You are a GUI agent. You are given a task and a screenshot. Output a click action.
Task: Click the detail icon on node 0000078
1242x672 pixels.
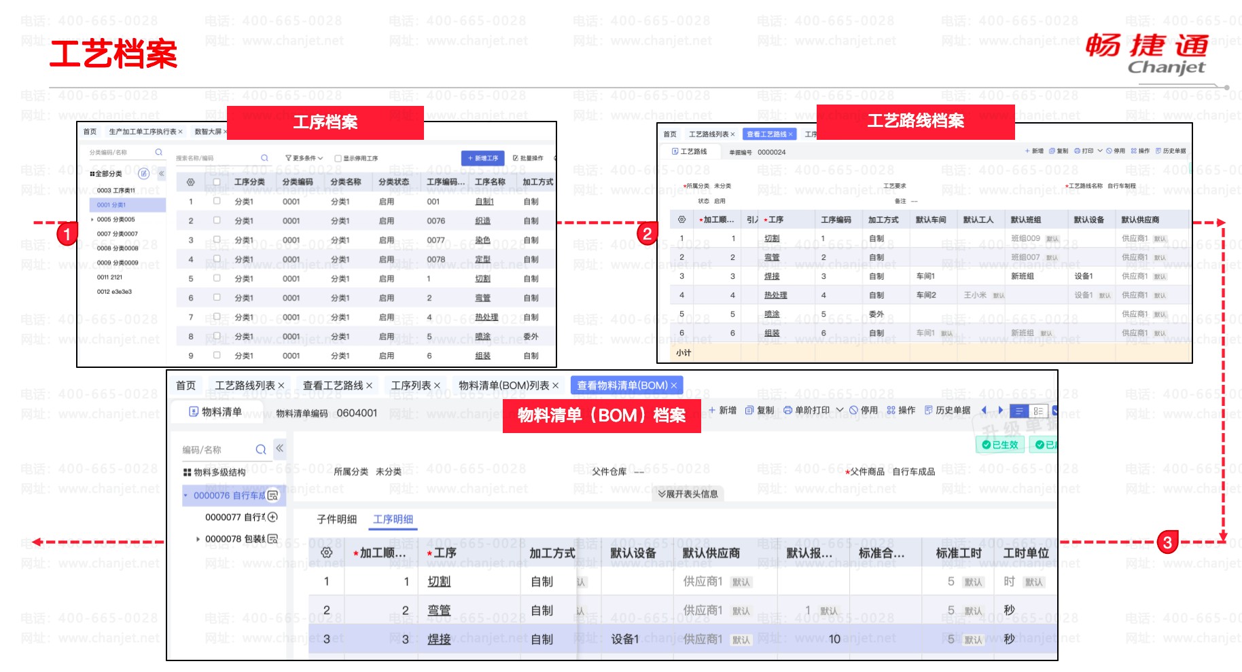[x=272, y=538]
